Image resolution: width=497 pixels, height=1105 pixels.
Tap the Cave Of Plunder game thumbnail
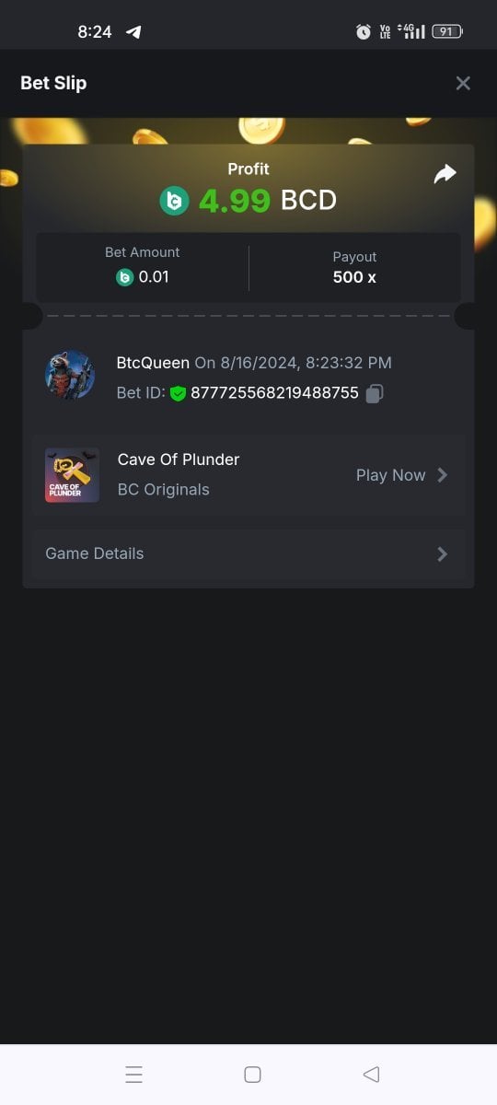72,475
